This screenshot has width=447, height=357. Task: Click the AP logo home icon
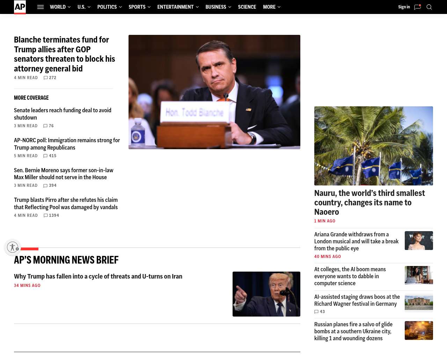pos(20,7)
